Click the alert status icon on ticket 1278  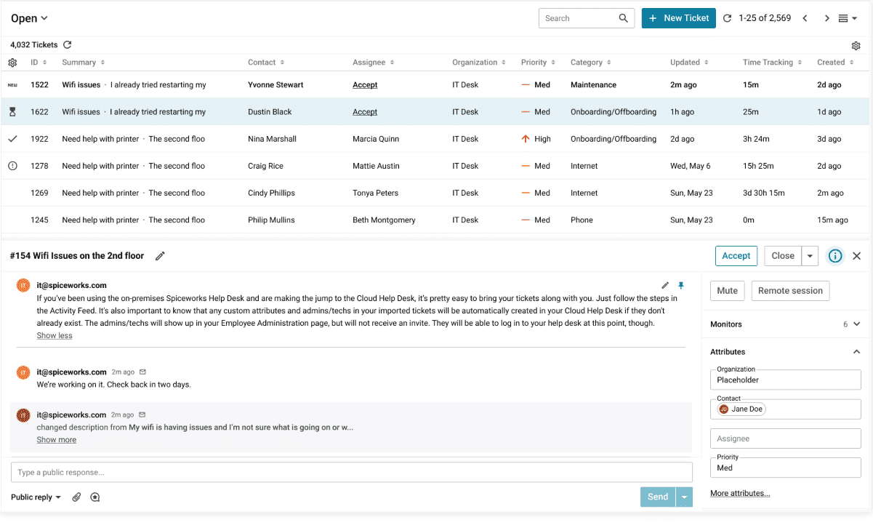point(12,166)
